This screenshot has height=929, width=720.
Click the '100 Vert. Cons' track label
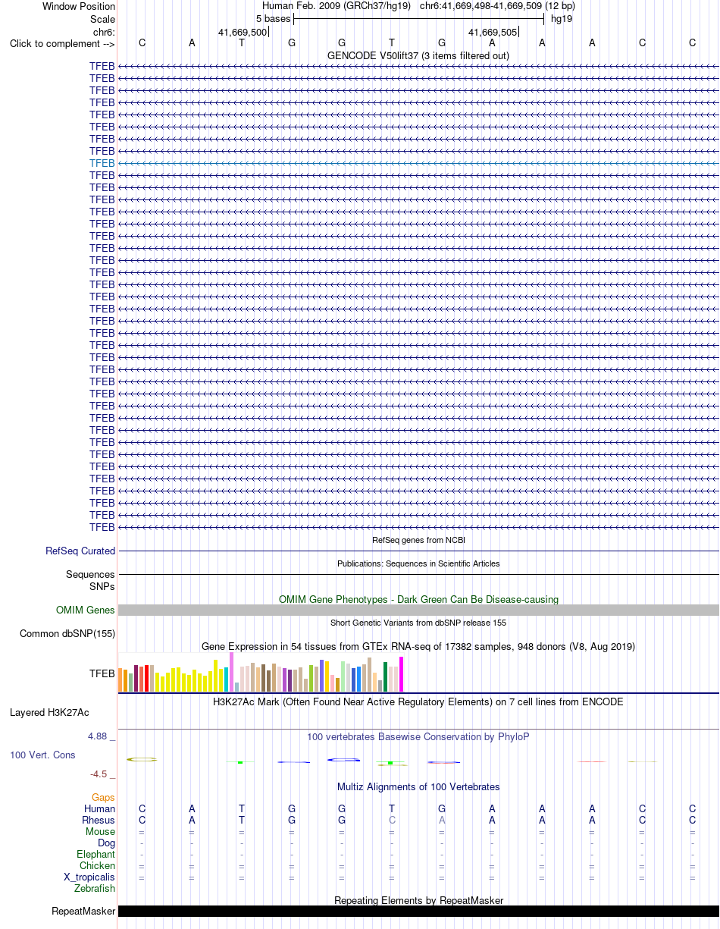[42, 755]
